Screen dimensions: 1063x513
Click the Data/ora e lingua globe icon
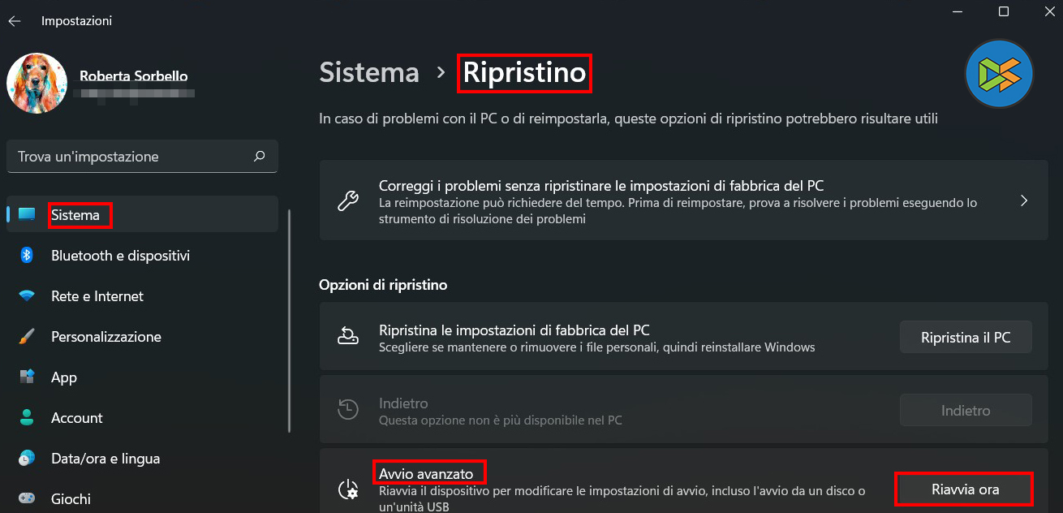27,459
